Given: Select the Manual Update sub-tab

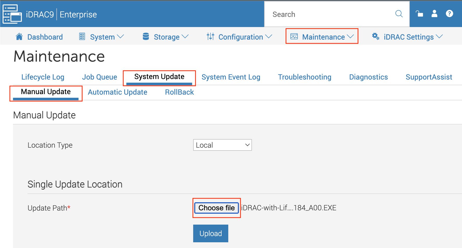Looking at the screenshot, I should point(46,92).
